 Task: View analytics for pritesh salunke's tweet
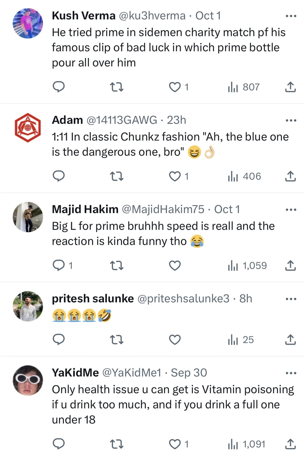coord(241,340)
